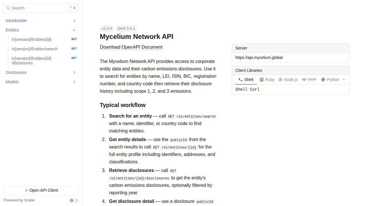This screenshot has width=367, height=206.
Task: Click GET /v1/entities/search code snippet
Action: coord(192,116)
